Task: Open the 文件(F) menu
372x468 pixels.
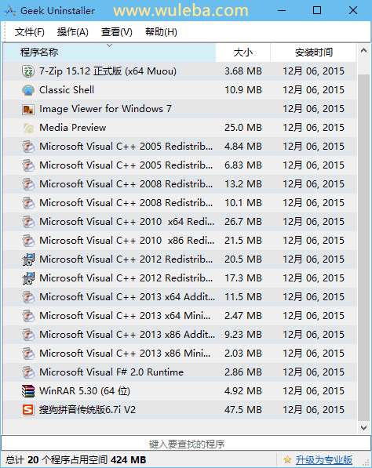Action: [30, 32]
